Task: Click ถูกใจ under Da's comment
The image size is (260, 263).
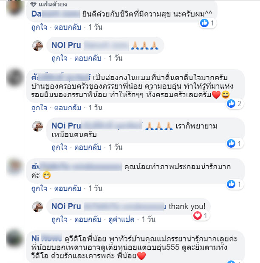Action: point(40,27)
